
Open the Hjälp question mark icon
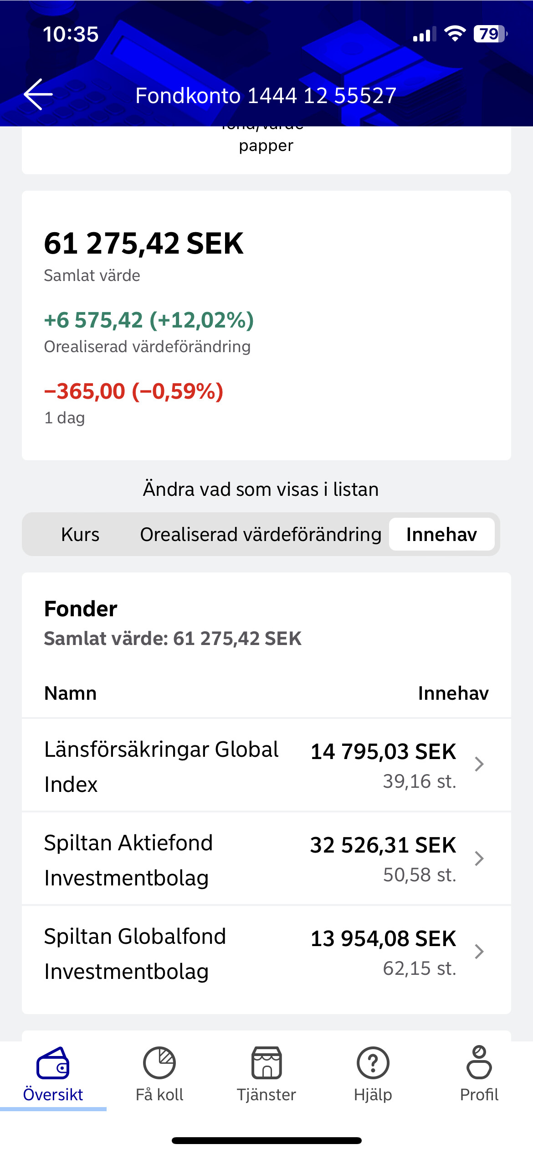[373, 1063]
